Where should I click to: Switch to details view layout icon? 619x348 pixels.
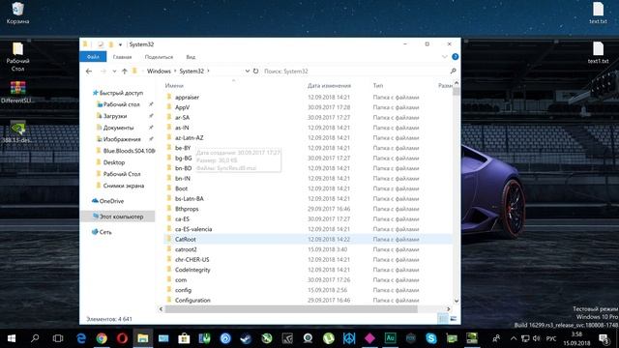point(443,318)
